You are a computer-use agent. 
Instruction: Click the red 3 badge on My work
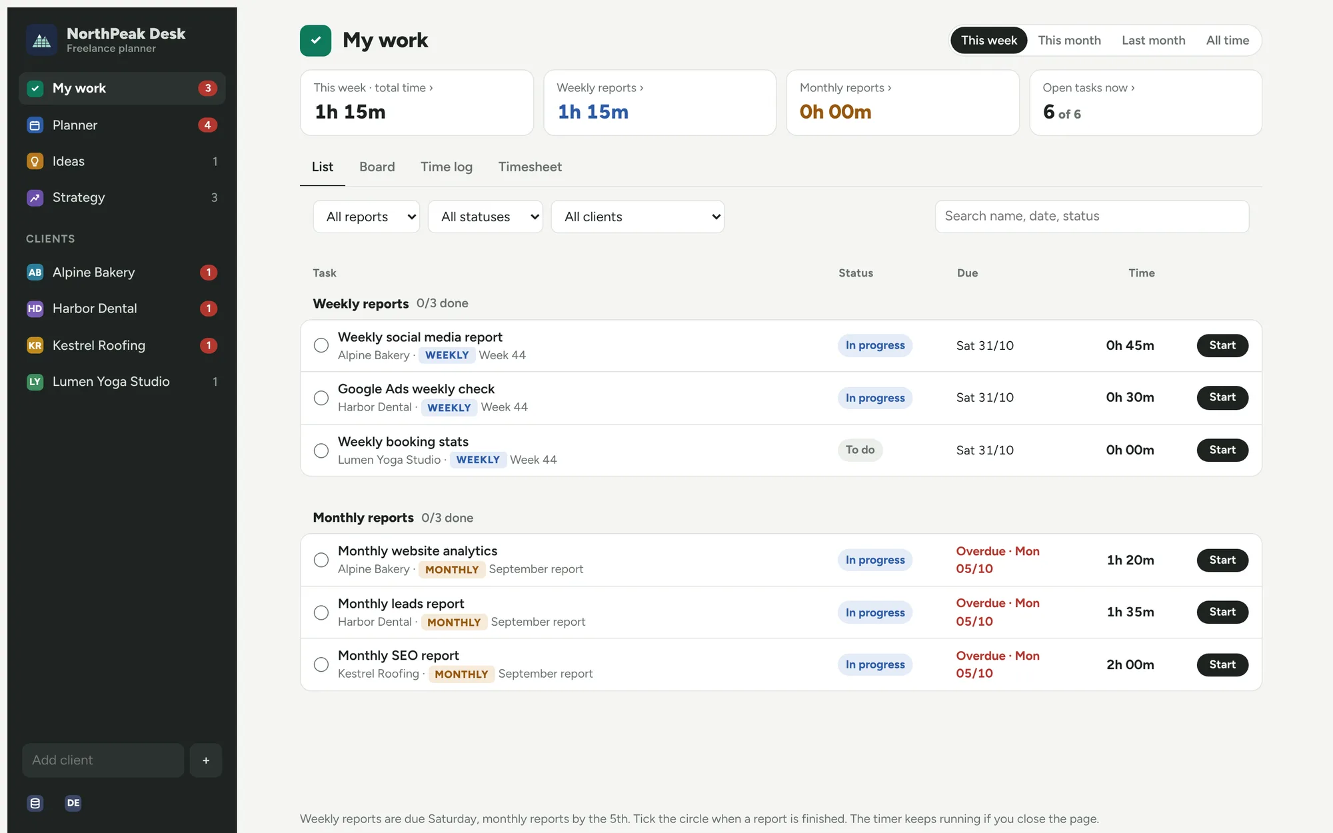(x=208, y=88)
